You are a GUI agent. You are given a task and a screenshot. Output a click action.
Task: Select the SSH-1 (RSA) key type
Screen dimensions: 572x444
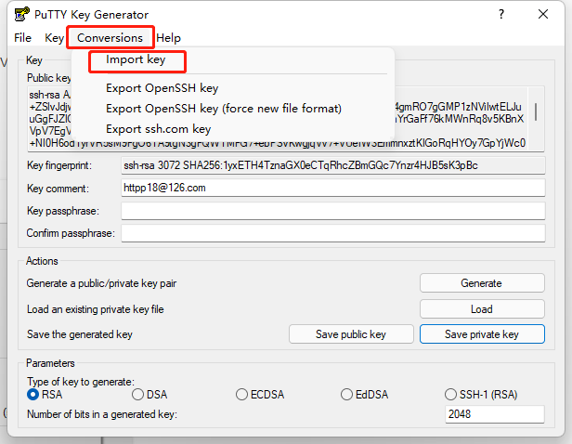tap(481, 395)
